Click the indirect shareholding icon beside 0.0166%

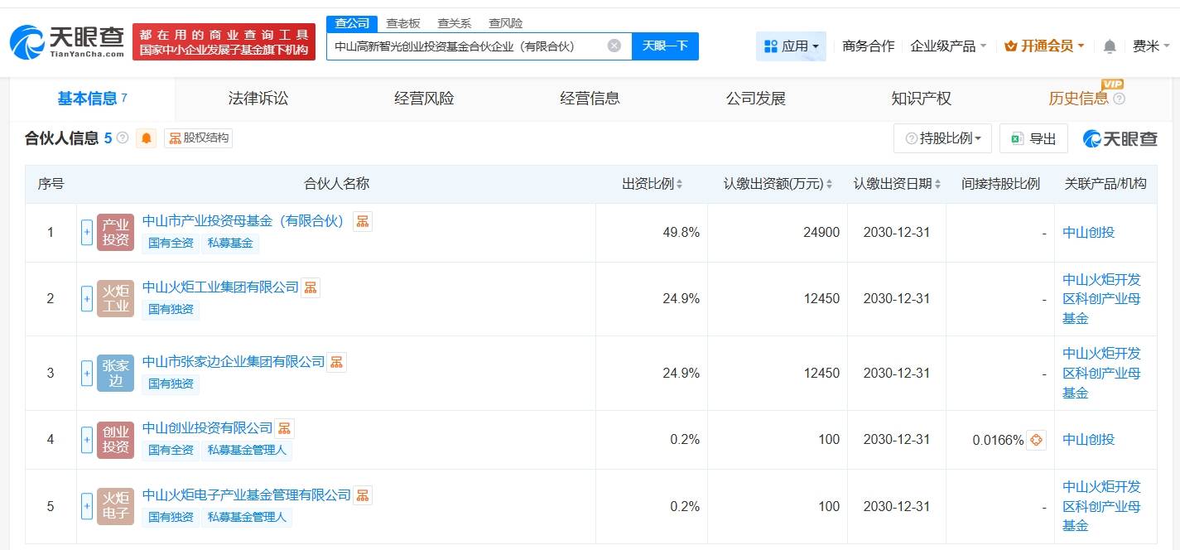click(x=1036, y=440)
